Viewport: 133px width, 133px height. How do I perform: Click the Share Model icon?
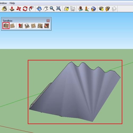[x=107, y=9]
